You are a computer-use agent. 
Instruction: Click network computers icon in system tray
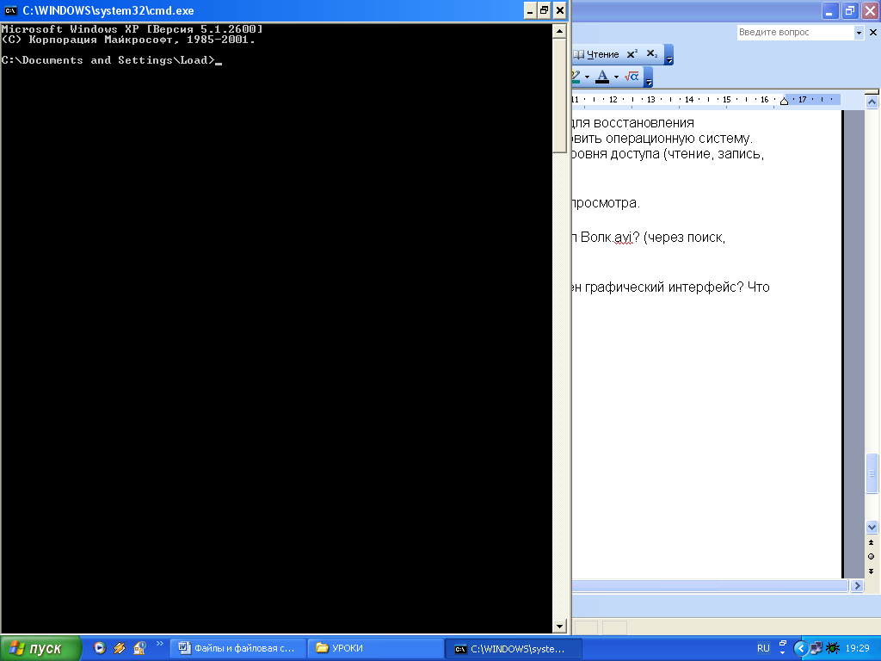816,649
